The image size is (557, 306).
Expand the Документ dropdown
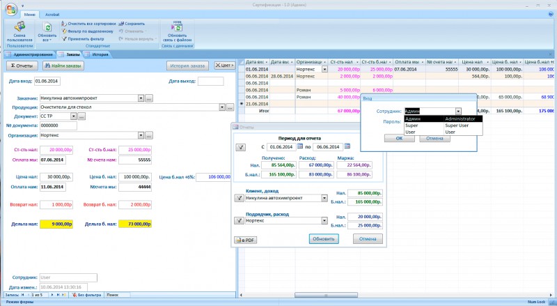74,116
